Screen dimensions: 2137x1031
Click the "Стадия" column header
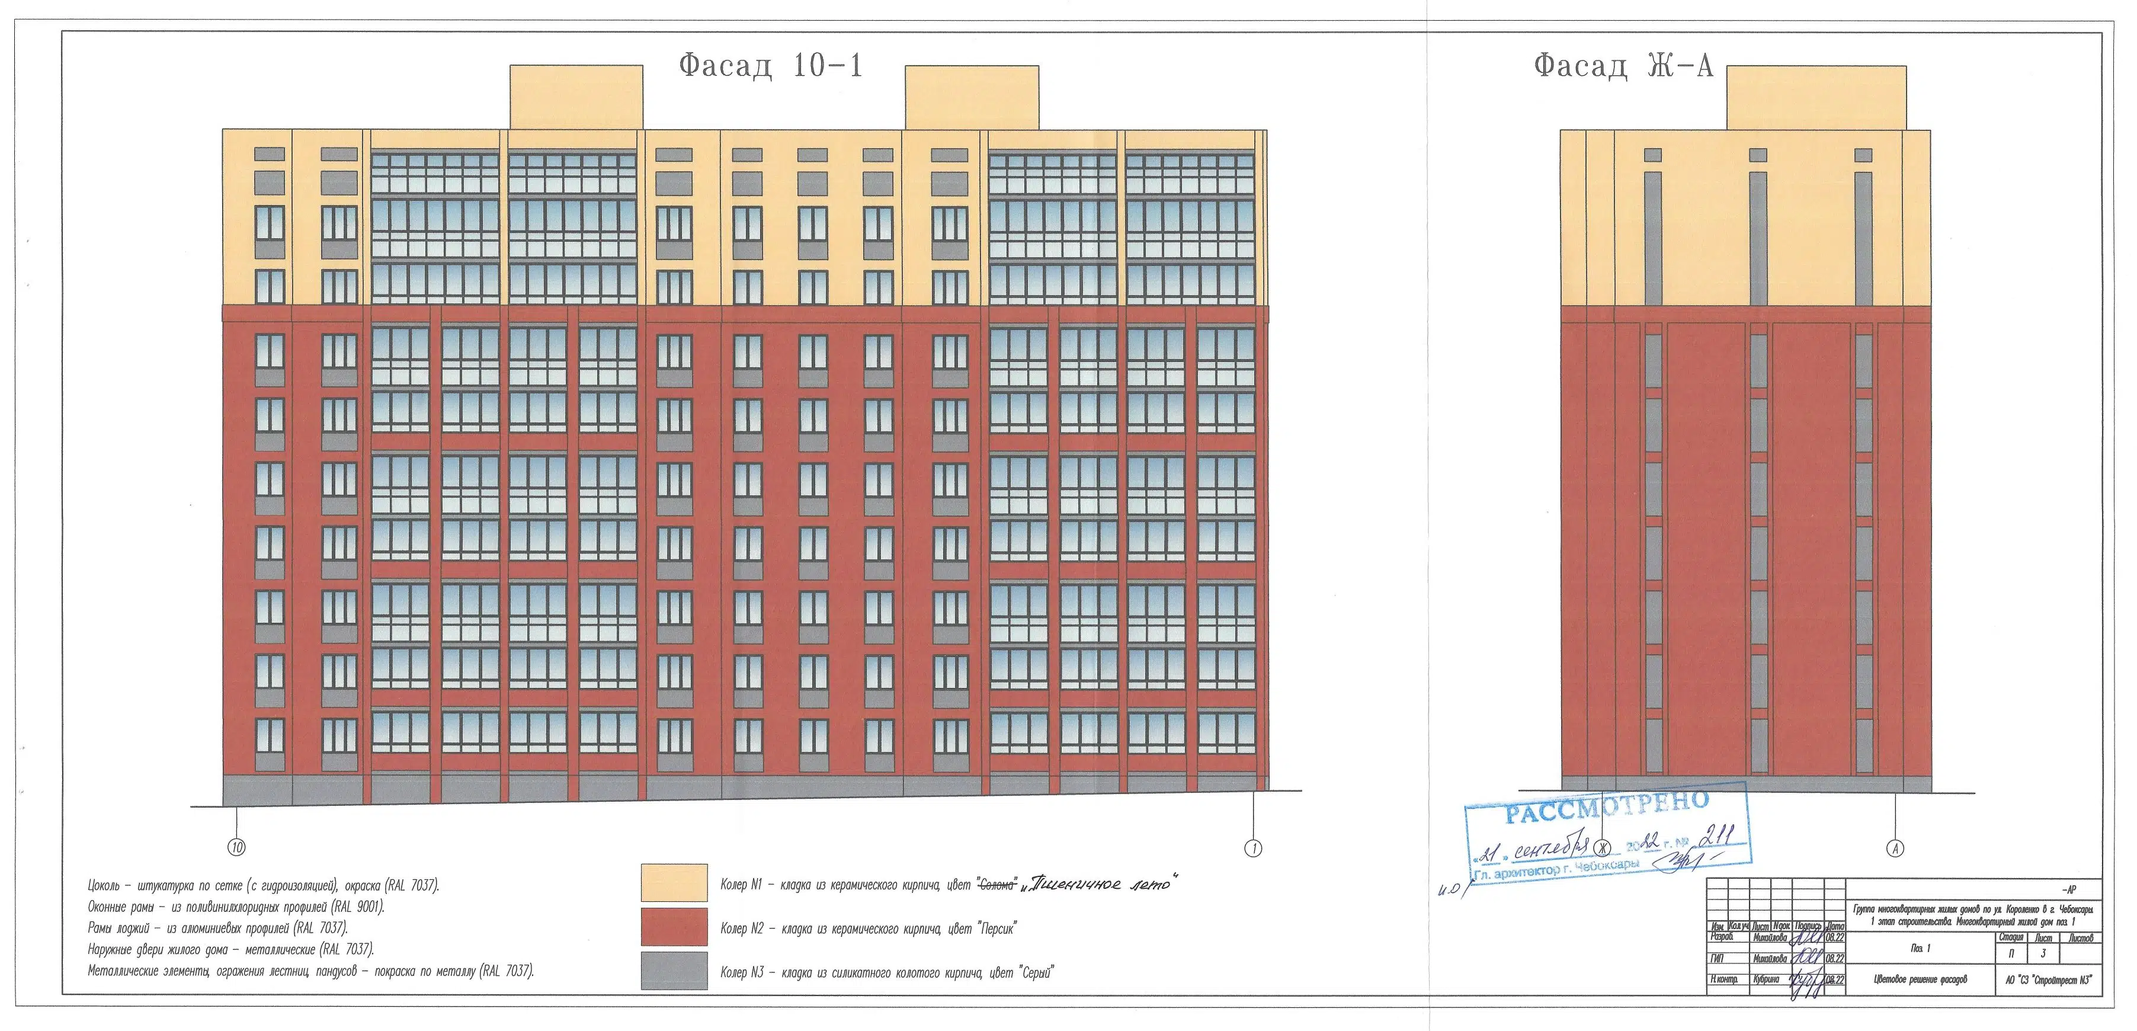2012,938
